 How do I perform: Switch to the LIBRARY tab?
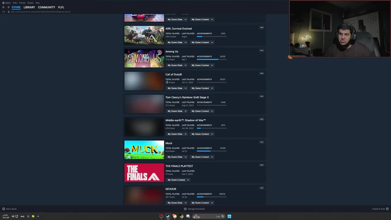tap(29, 7)
